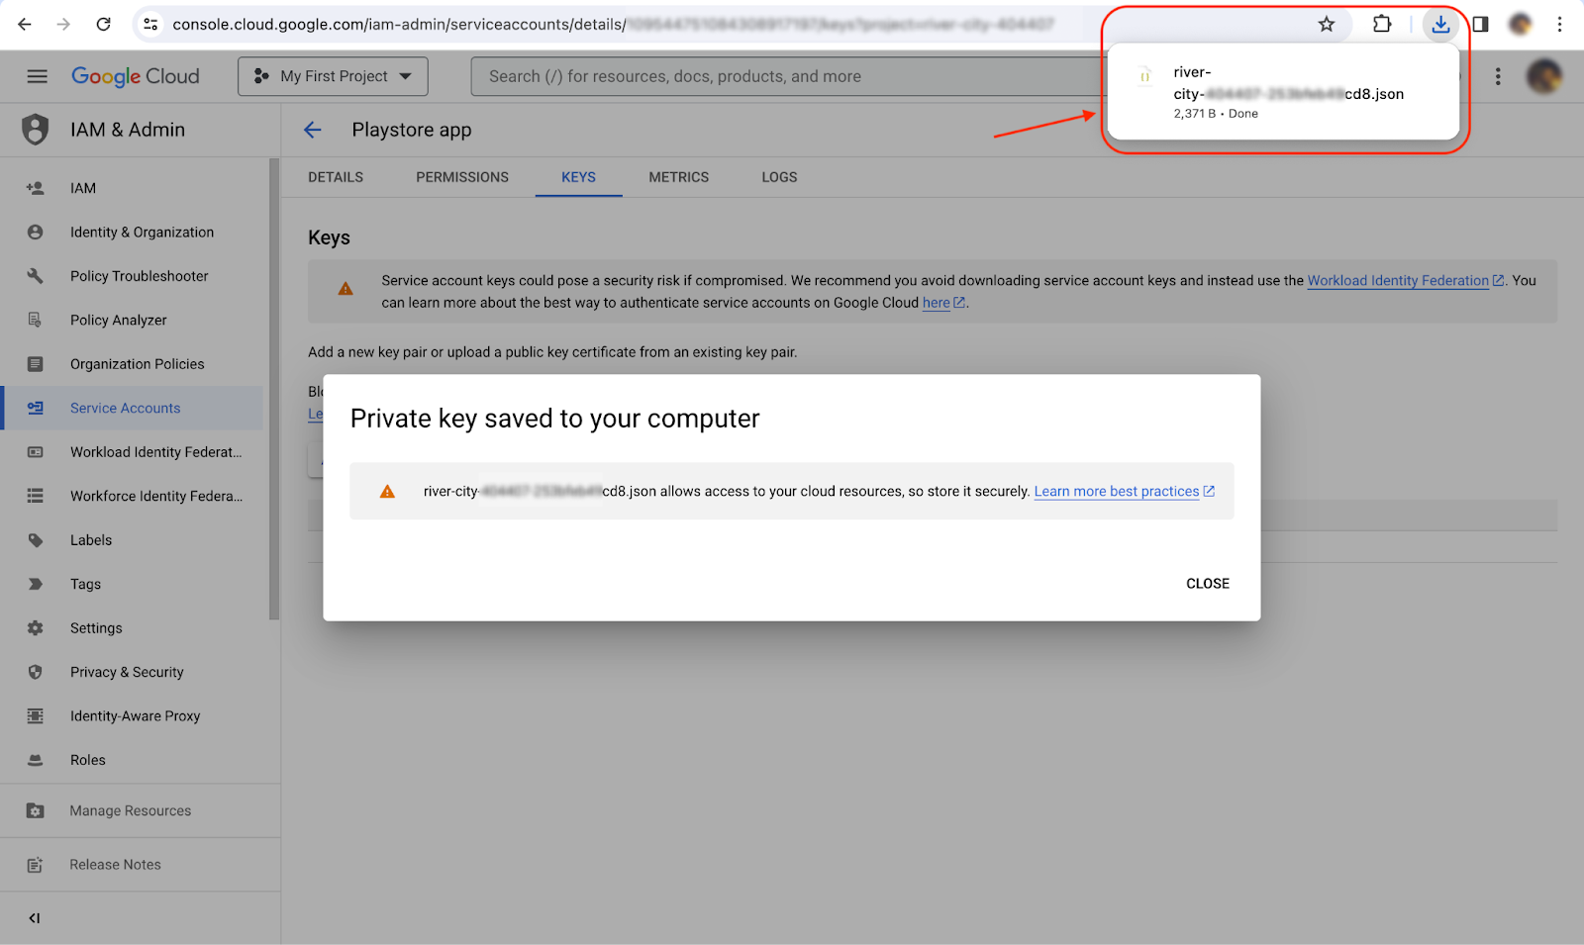The height and width of the screenshot is (945, 1584).
Task: Open the Metrics tab
Action: pos(678,177)
